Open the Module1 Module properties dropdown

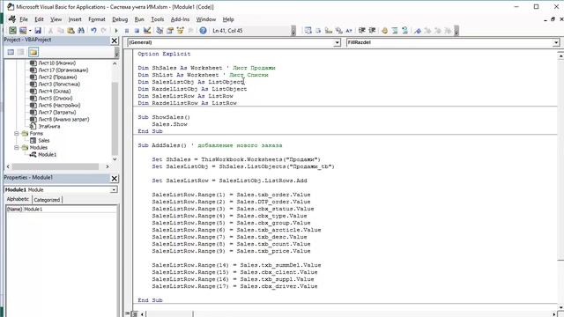[x=114, y=189]
